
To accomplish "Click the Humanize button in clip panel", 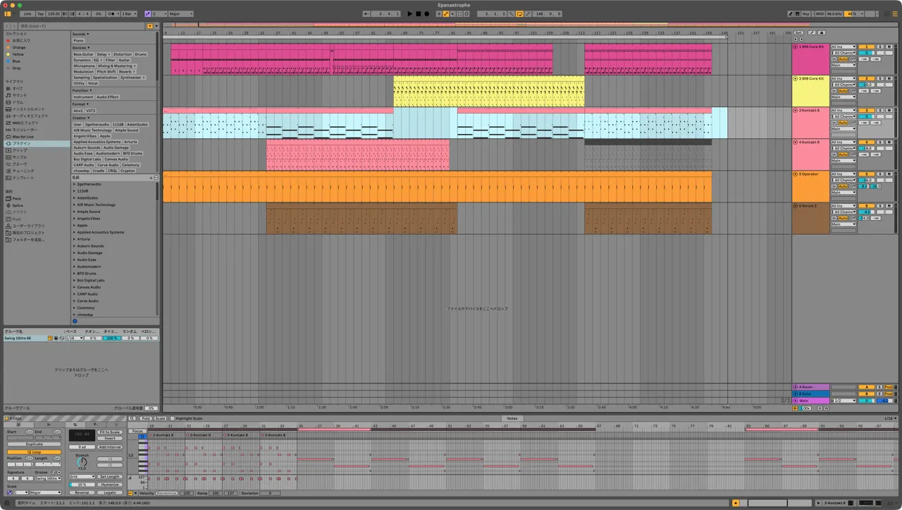I will (109, 485).
